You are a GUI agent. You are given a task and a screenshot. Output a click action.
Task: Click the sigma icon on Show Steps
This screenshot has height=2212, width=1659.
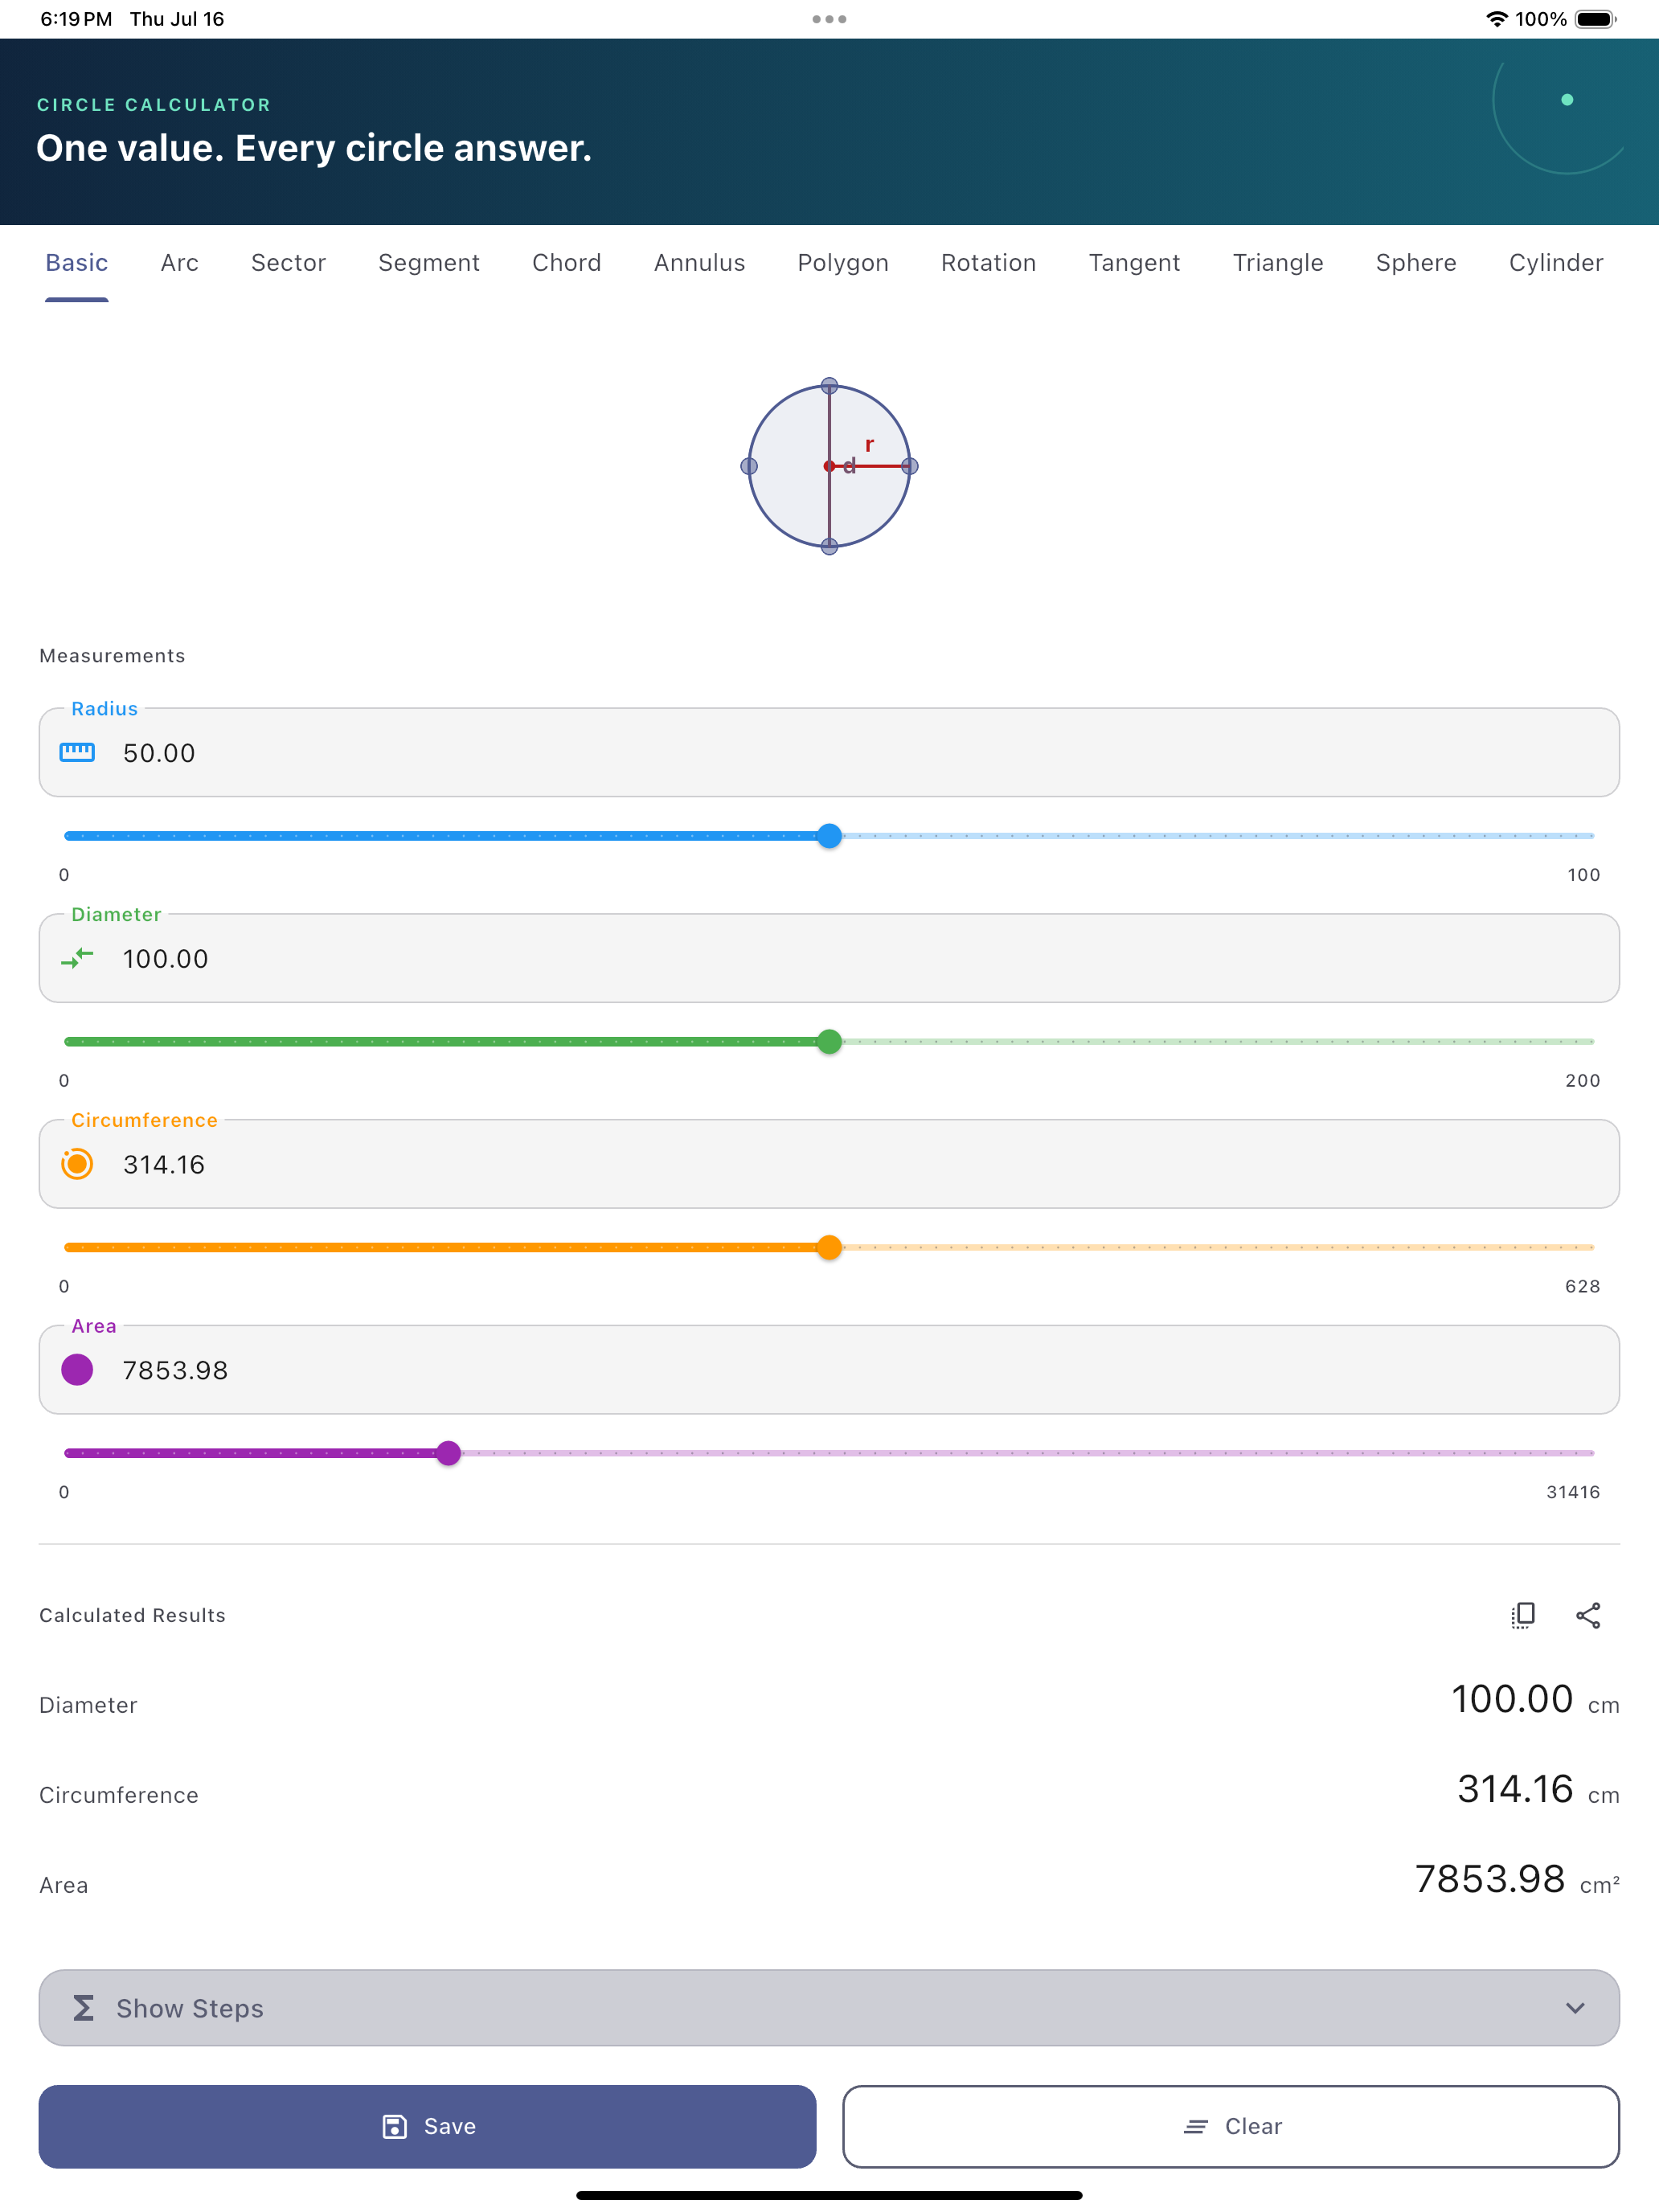[84, 2008]
